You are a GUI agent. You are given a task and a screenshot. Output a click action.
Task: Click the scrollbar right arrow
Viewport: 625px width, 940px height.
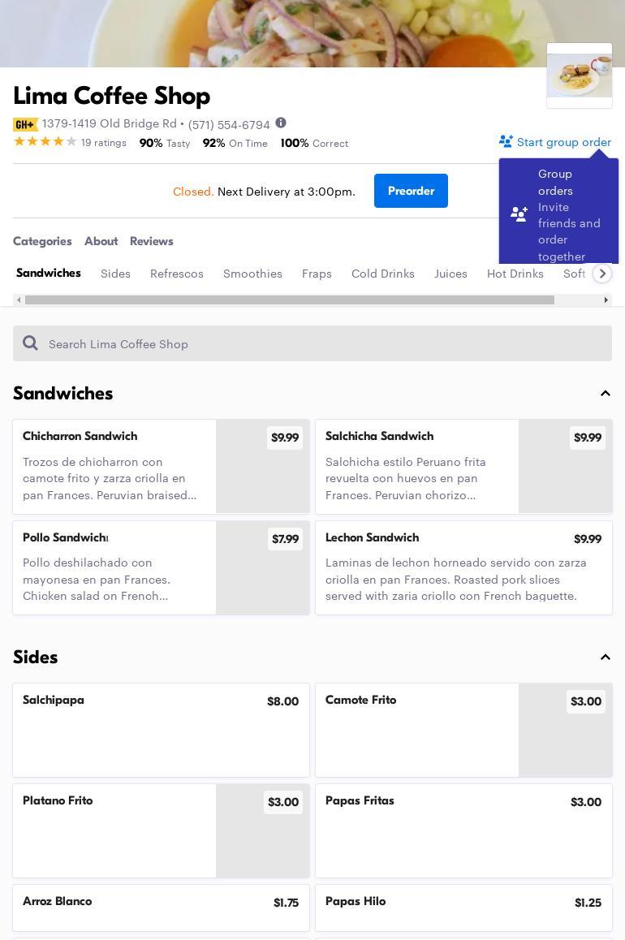606,300
